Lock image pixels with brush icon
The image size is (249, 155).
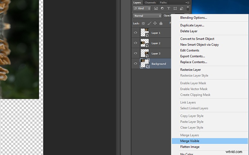coord(149,23)
